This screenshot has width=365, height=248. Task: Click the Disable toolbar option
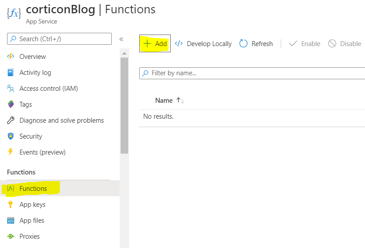345,43
